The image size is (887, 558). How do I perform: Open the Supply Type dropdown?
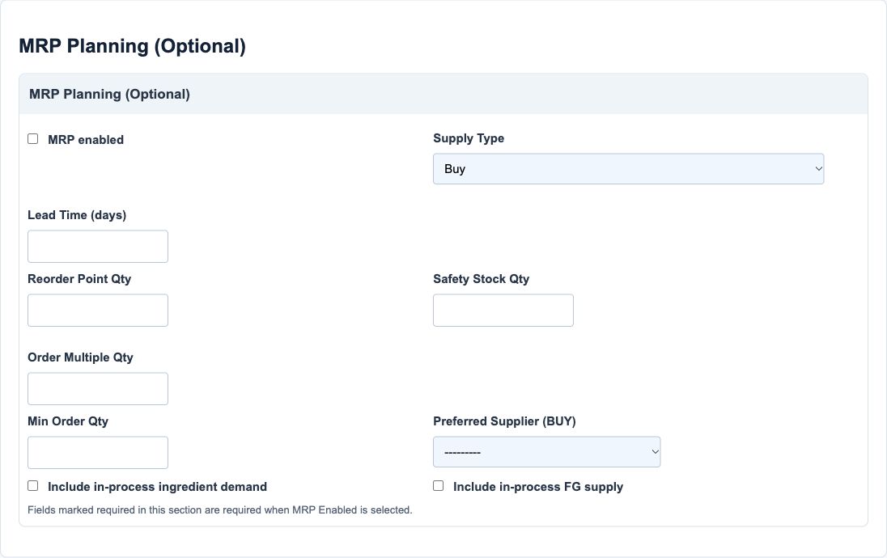coord(629,169)
